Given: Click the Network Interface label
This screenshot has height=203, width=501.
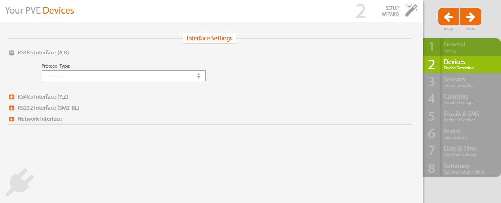Looking at the screenshot, I should pos(40,119).
